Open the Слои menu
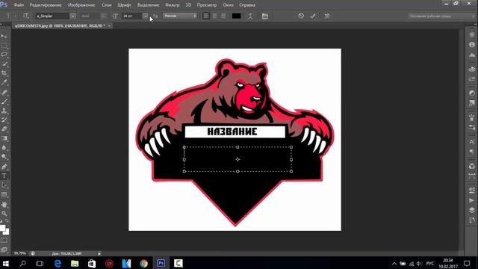Screen dimensions: 478x269 [x=106, y=5]
